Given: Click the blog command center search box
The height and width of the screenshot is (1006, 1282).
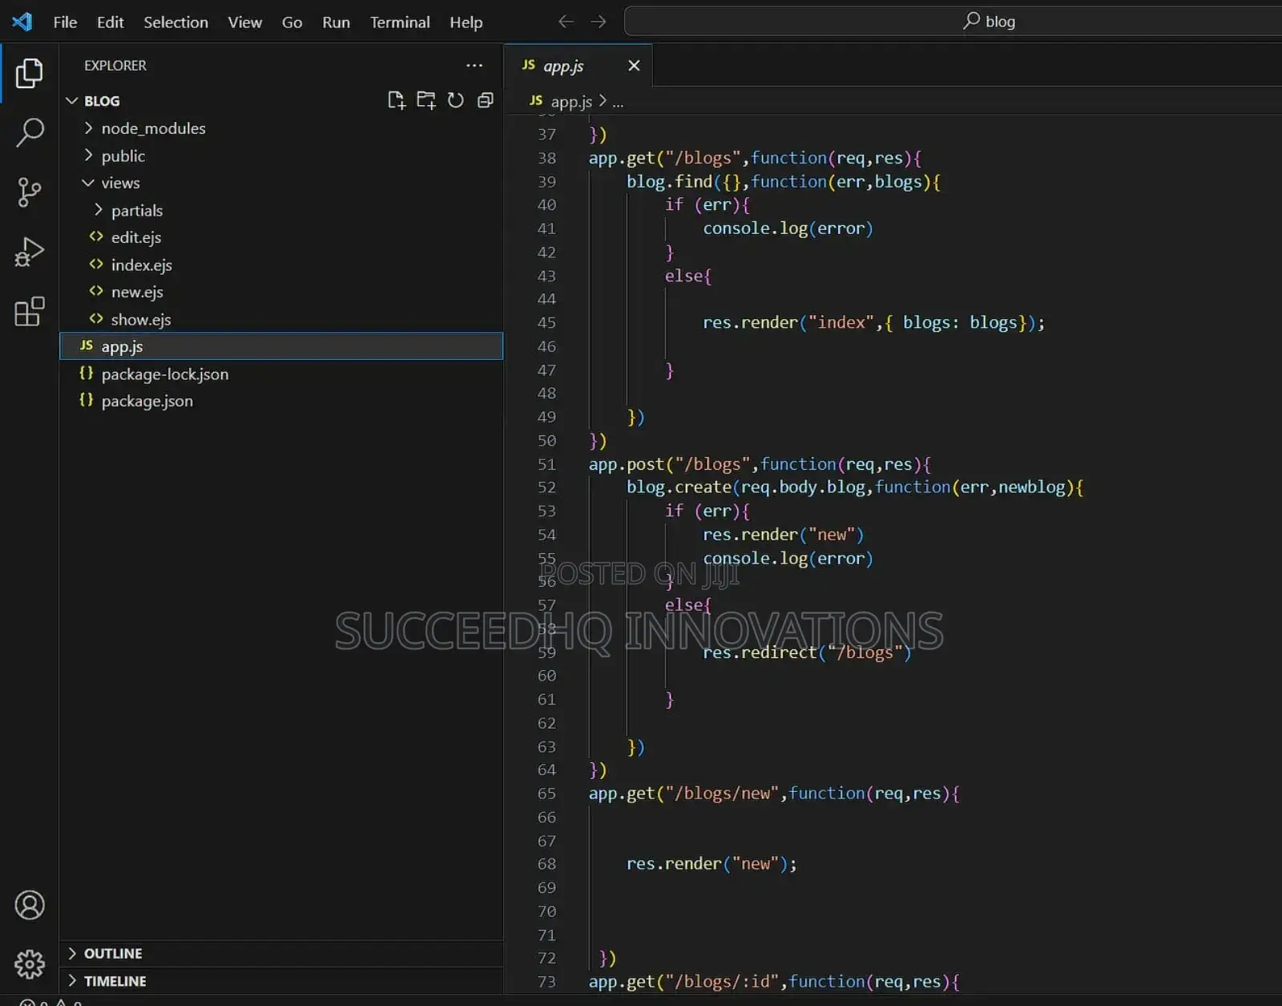Looking at the screenshot, I should click(953, 21).
